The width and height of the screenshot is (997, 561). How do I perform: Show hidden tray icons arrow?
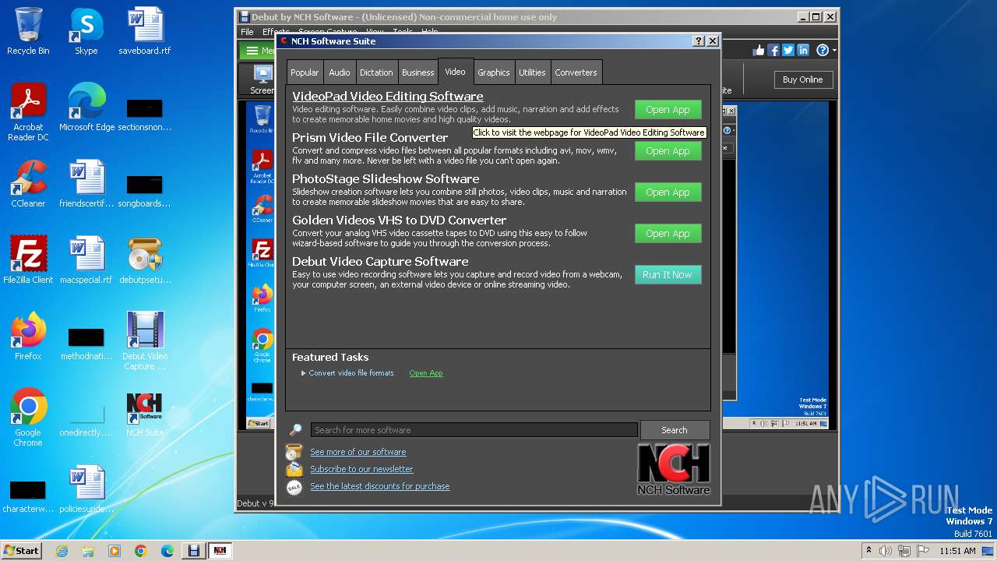868,551
